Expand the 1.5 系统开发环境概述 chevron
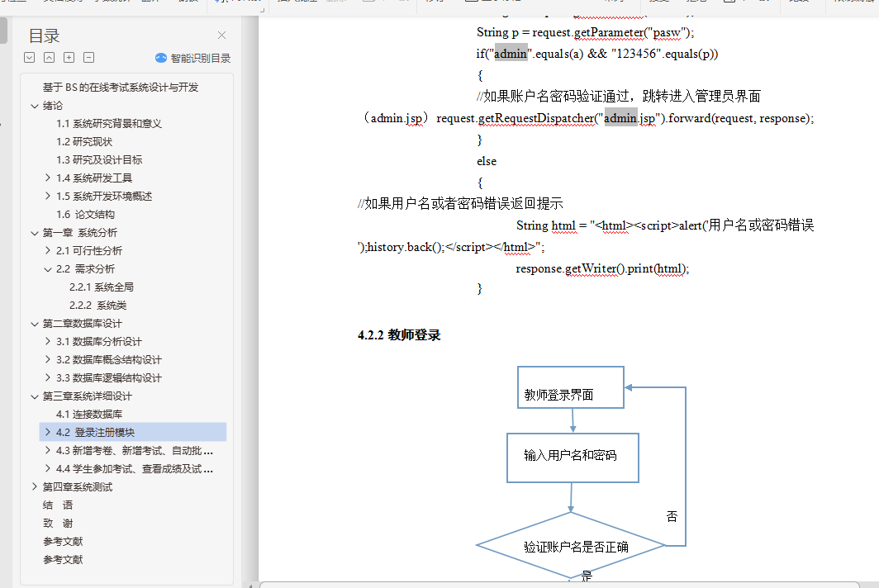 click(x=48, y=196)
